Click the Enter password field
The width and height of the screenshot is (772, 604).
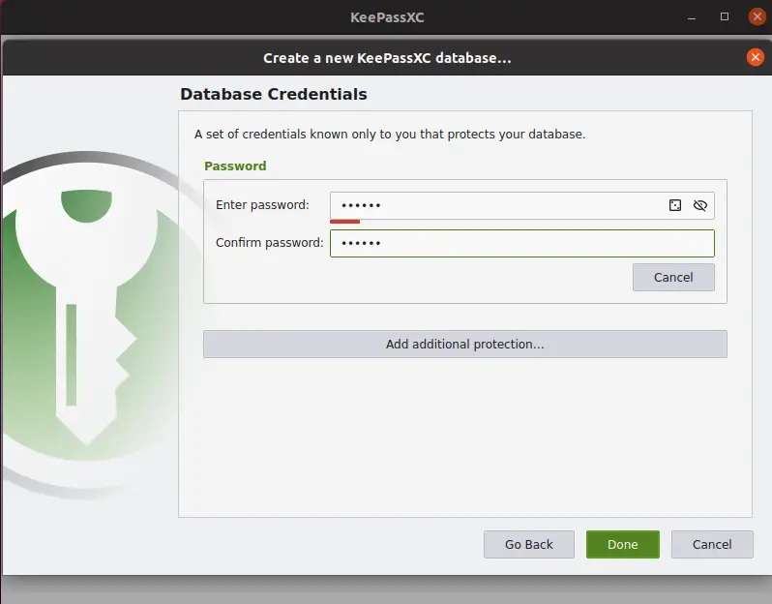[x=521, y=205]
